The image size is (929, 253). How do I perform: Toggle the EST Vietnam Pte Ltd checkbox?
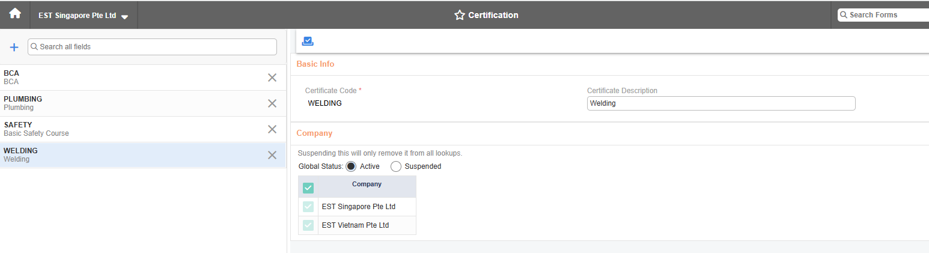[x=308, y=225]
